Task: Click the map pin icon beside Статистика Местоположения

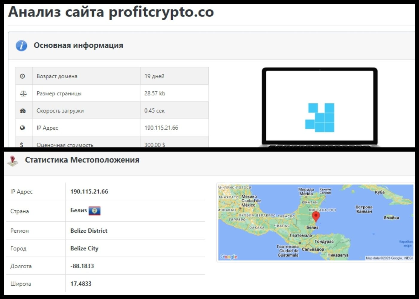Action: pos(12,161)
